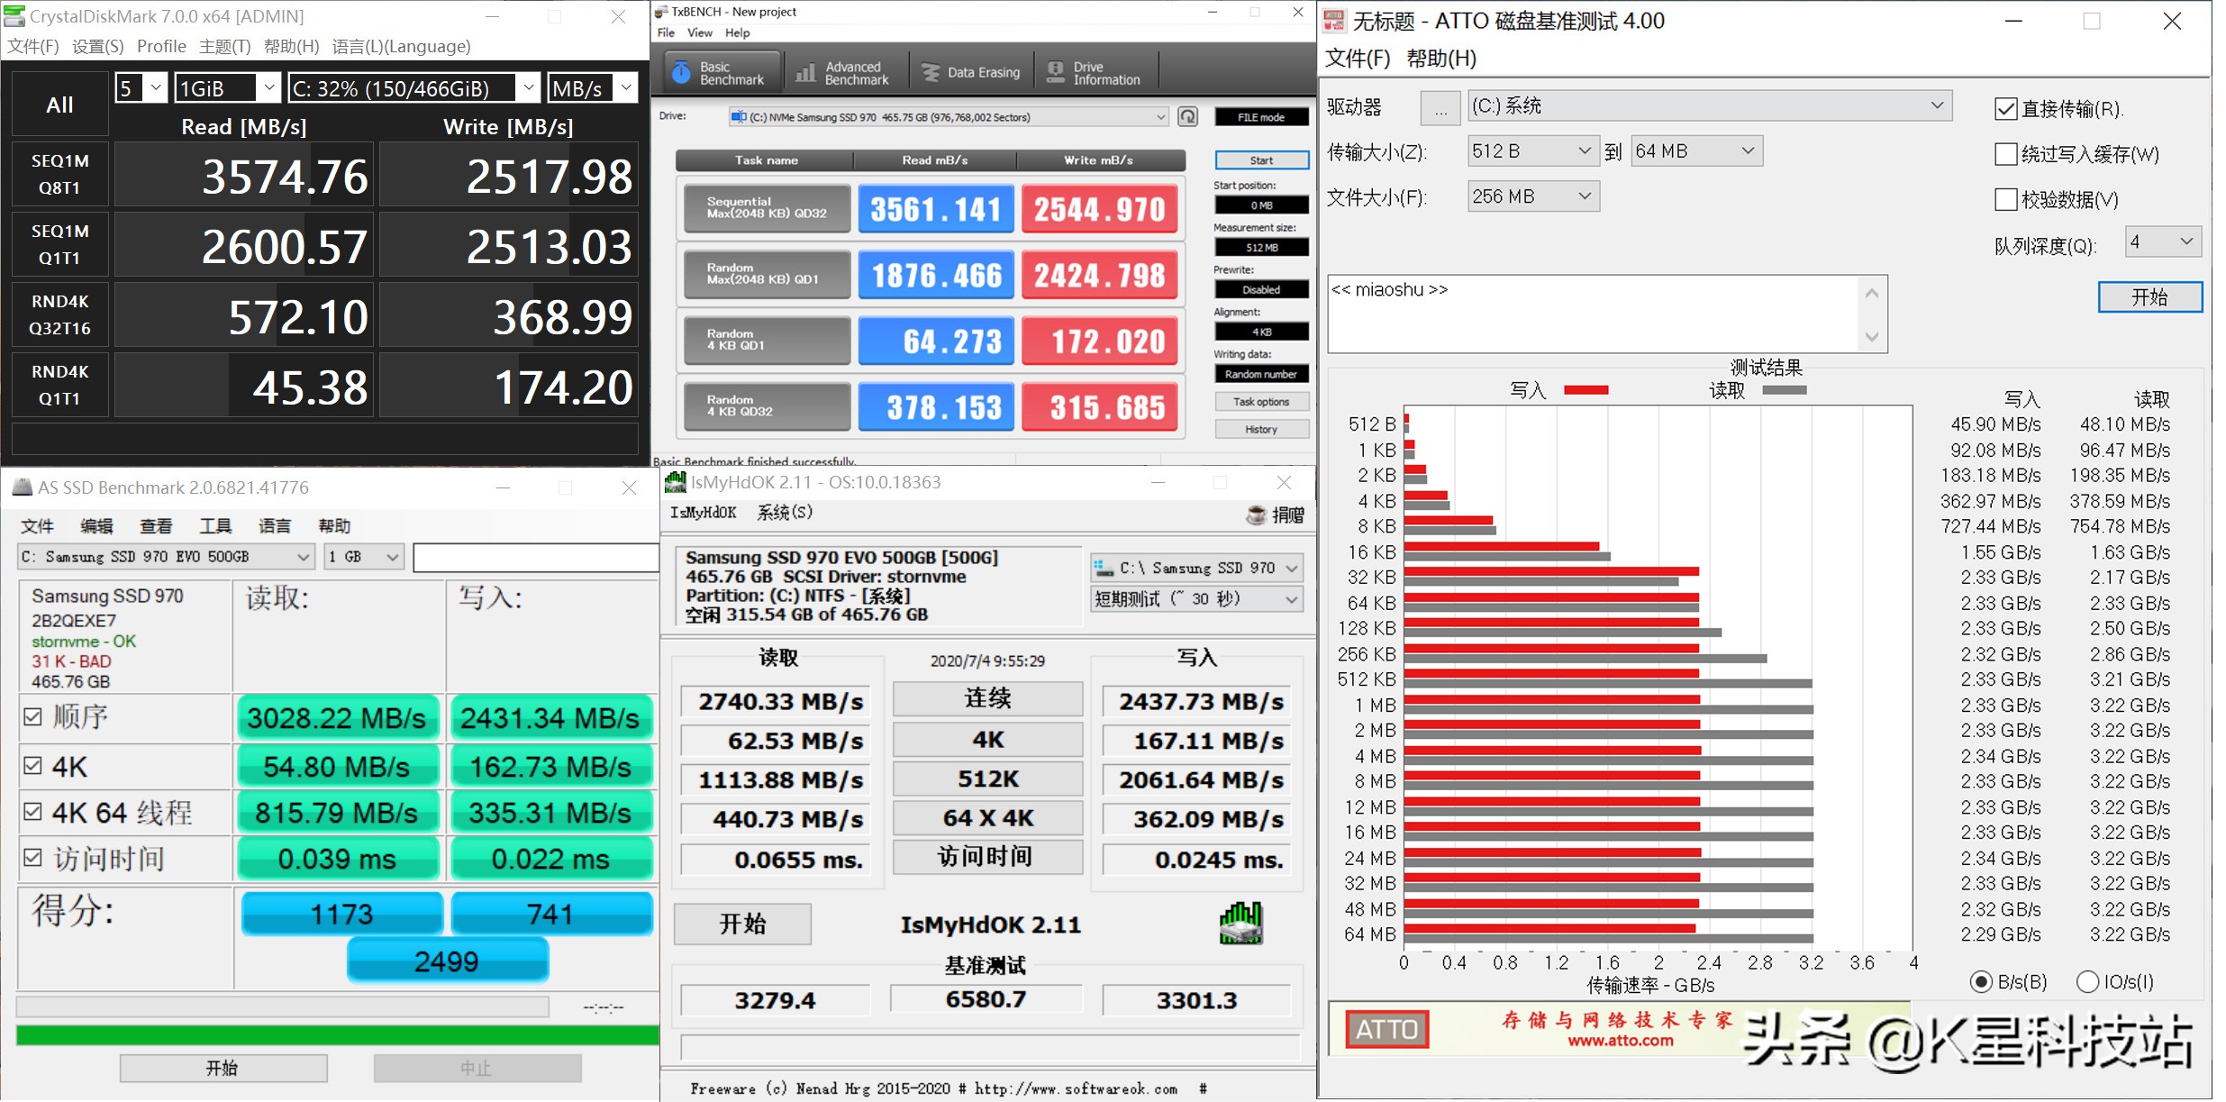Open the 1GiB test size dropdown in CrystalDiskMark

pyautogui.click(x=227, y=88)
